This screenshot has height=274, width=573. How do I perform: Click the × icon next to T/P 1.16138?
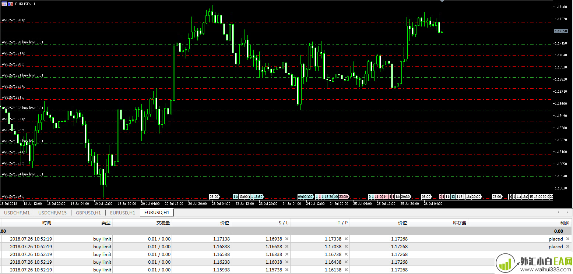pos(346,270)
